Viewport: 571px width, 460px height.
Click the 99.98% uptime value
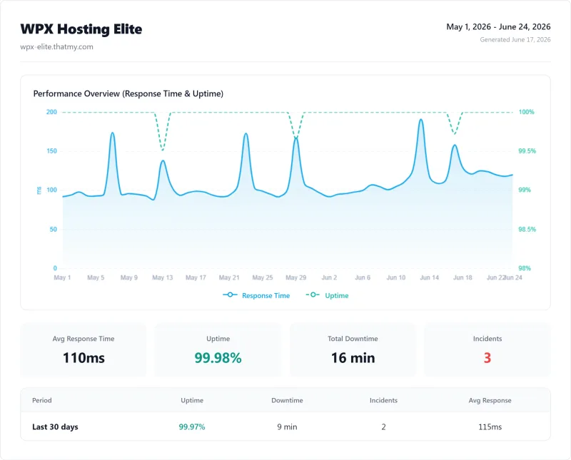click(218, 358)
